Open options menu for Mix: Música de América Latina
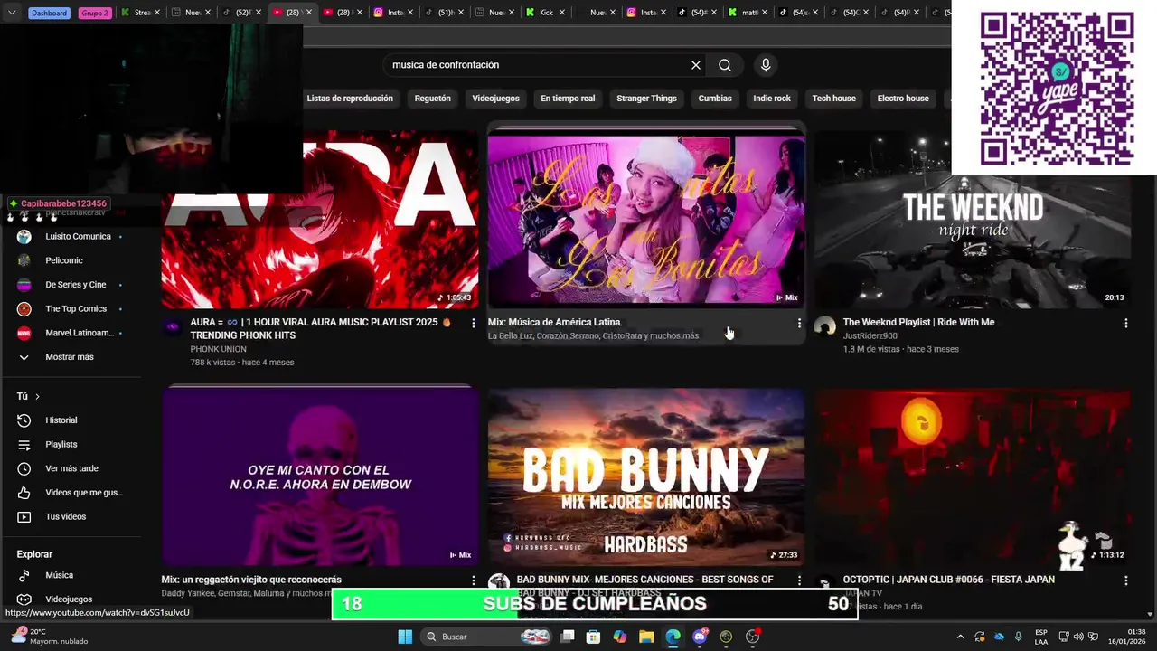 [x=799, y=323]
